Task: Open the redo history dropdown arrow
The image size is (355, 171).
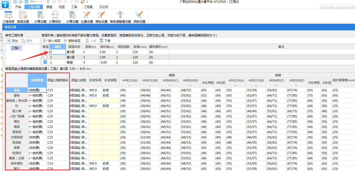Action: [x=44, y=2]
